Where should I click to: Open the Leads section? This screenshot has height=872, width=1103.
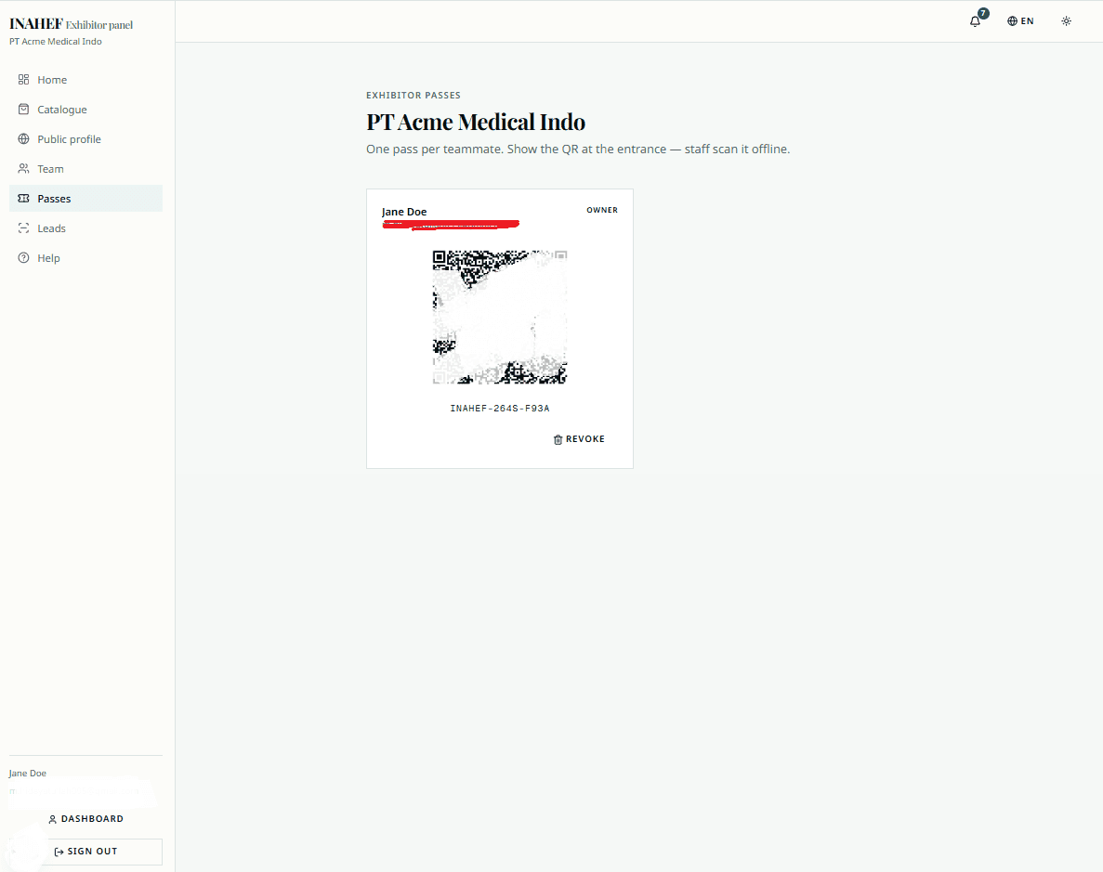[85, 228]
